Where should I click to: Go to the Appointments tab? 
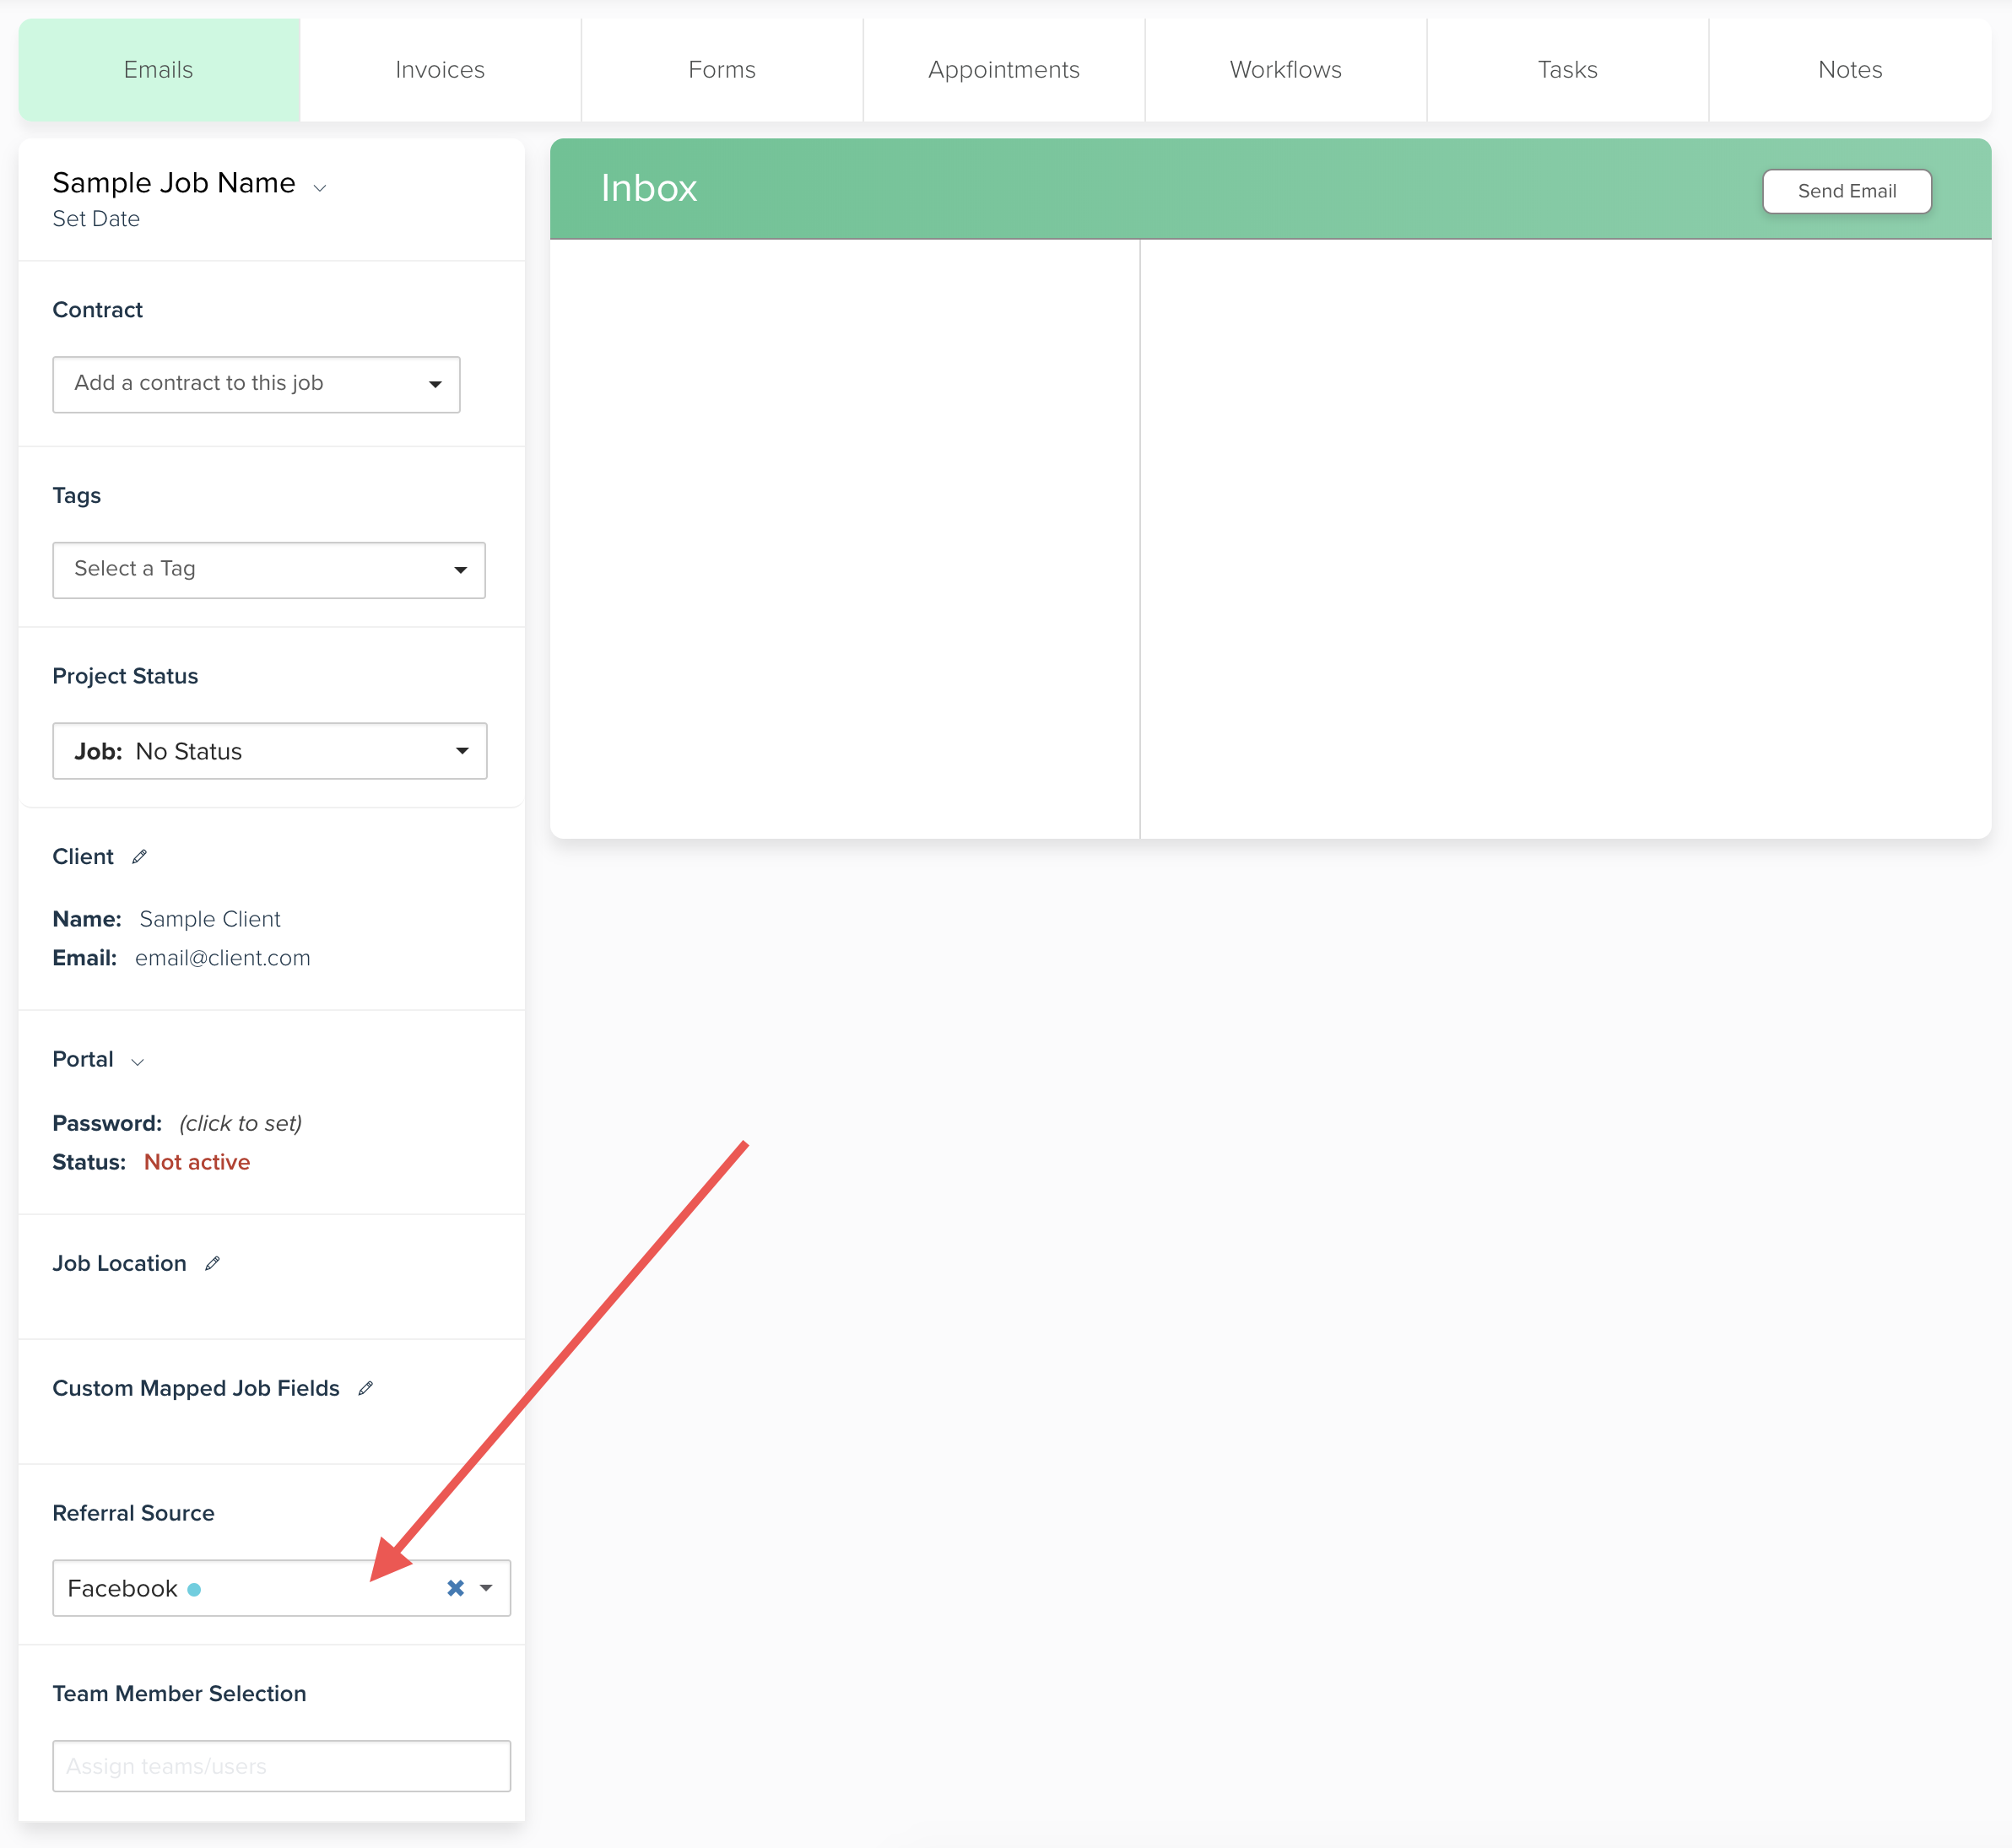[x=1003, y=70]
